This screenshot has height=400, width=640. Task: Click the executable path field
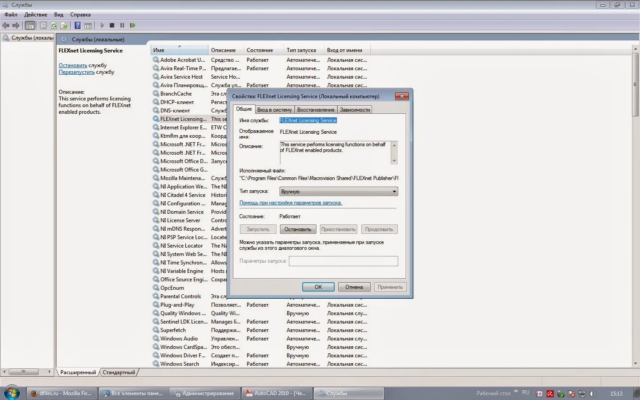point(319,178)
